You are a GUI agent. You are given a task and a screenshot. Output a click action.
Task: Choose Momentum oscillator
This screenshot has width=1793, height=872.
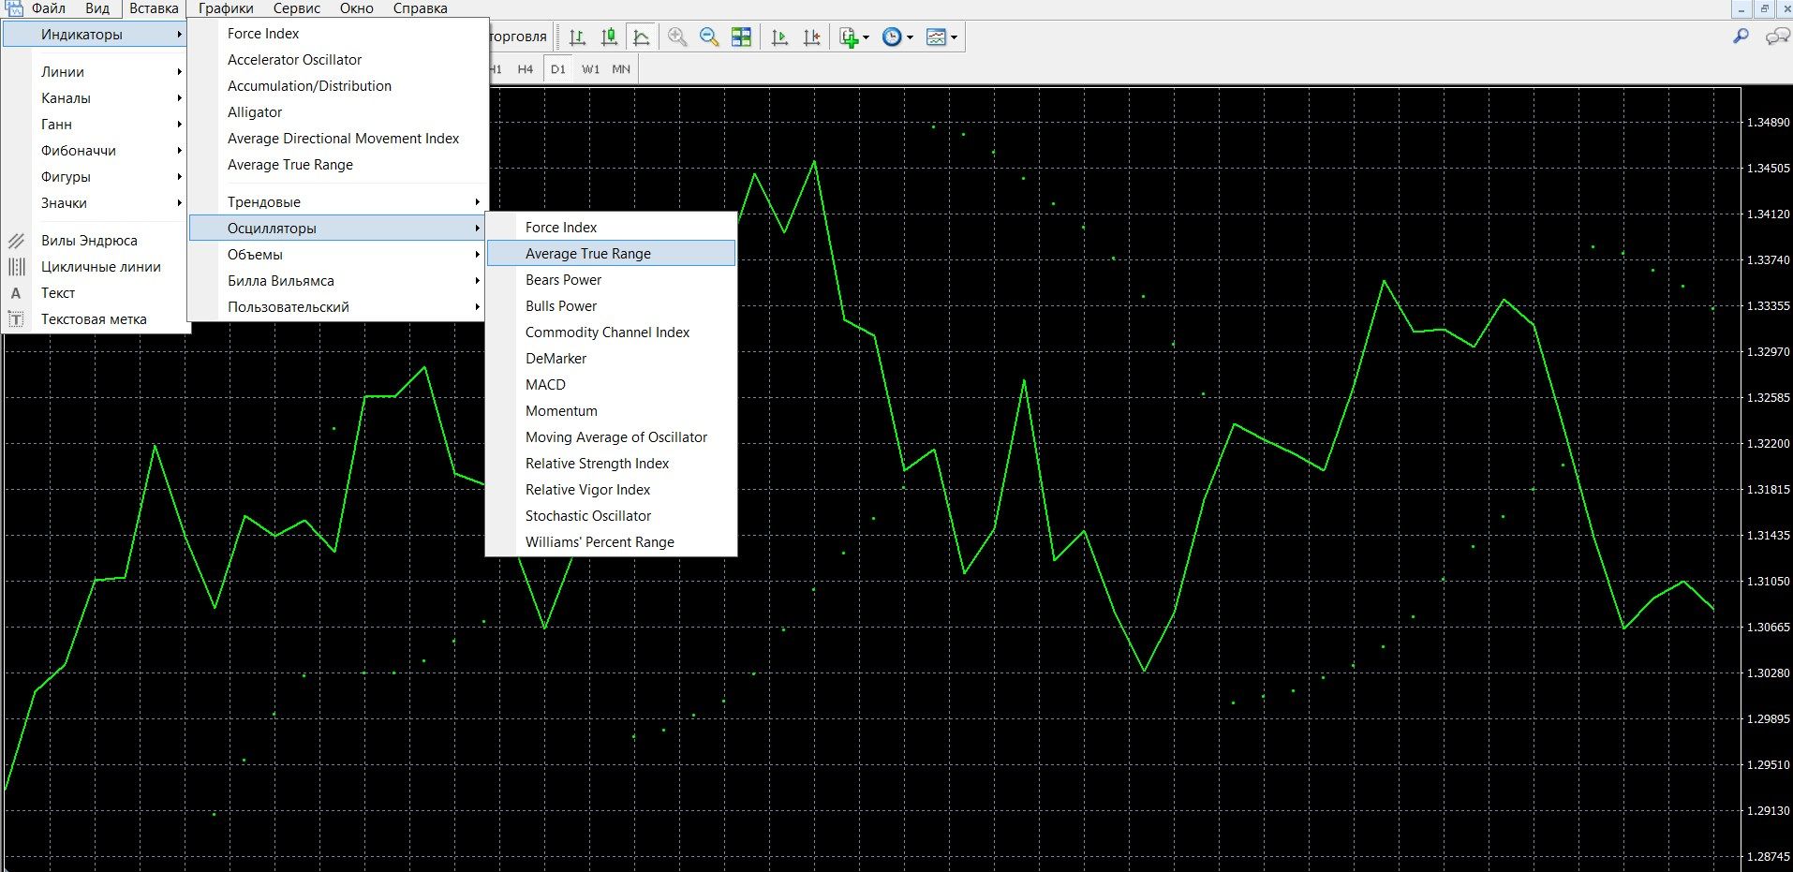tap(612, 411)
